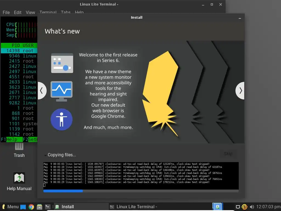Viewport: 281px width, 211px height.
Task: Open the orange updates tray icon
Action: point(245,207)
